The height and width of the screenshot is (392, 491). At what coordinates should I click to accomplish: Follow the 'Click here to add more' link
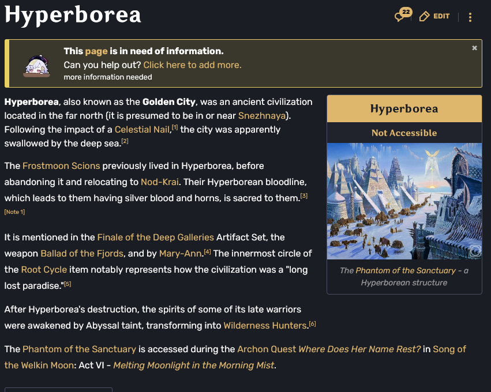pyautogui.click(x=192, y=65)
